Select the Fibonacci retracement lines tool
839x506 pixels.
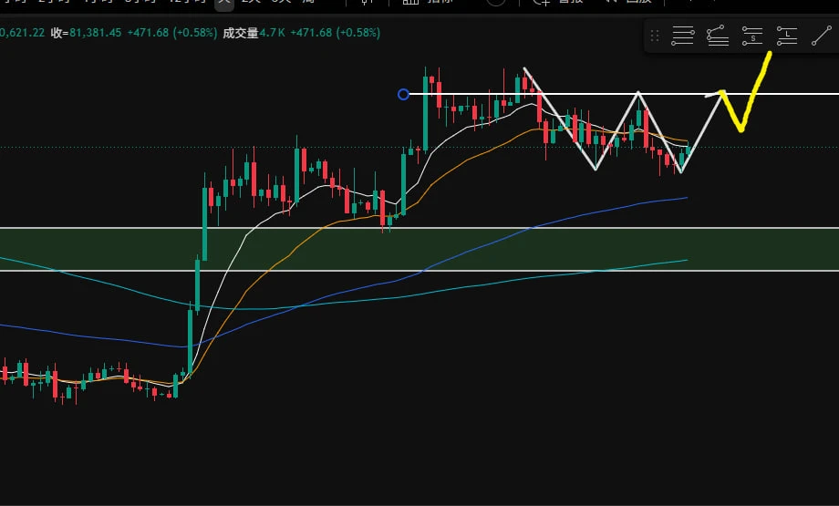[x=682, y=36]
